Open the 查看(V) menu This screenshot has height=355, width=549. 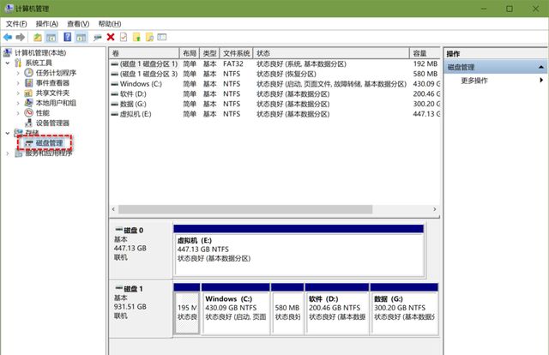click(x=78, y=24)
